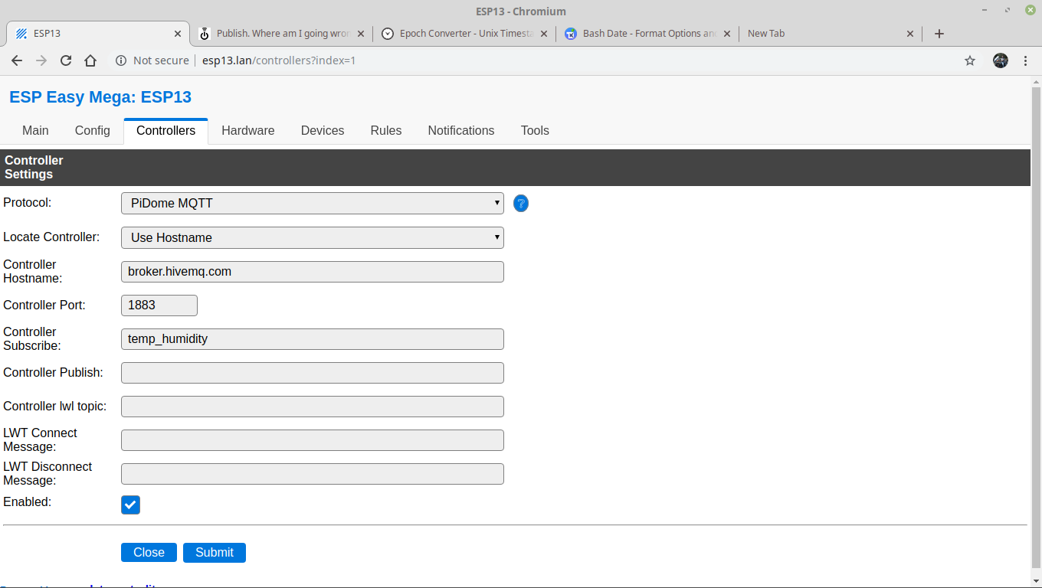Screen dimensions: 1042x588
Task: Open the Devices tab
Action: [323, 131]
